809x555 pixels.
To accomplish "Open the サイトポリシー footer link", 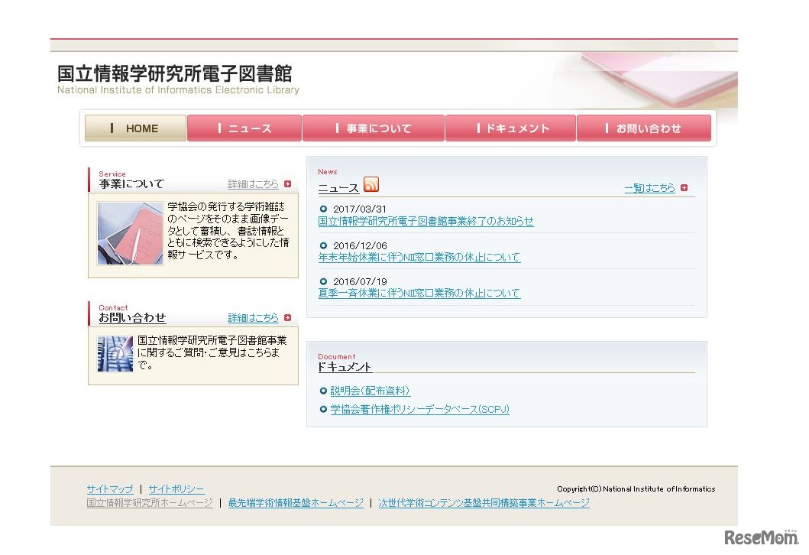I will click(176, 489).
